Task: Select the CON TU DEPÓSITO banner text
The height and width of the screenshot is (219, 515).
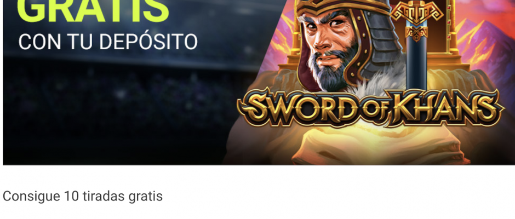Action: (108, 42)
